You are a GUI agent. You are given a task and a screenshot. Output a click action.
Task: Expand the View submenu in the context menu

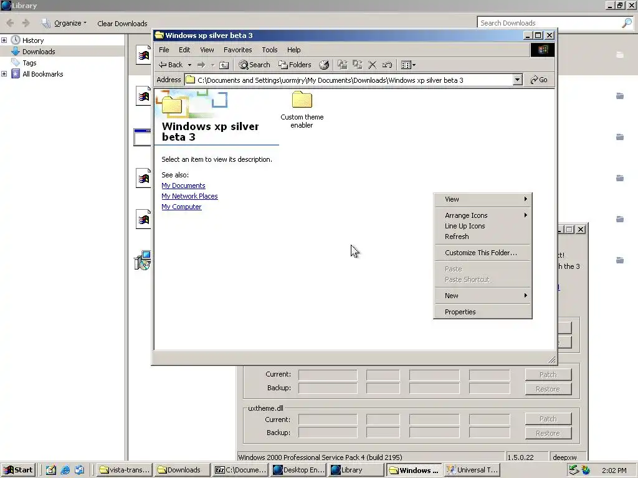pyautogui.click(x=483, y=199)
